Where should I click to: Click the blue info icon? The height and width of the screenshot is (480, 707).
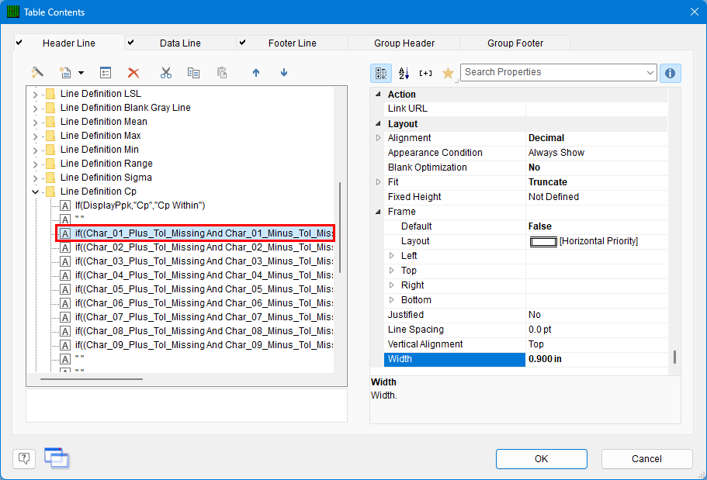point(670,73)
